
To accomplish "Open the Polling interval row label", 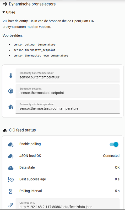I will (x=31, y=191).
